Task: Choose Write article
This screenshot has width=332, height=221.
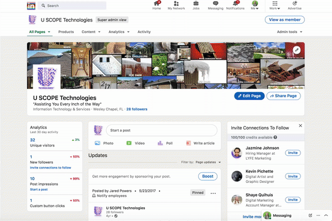Action: pos(200,143)
